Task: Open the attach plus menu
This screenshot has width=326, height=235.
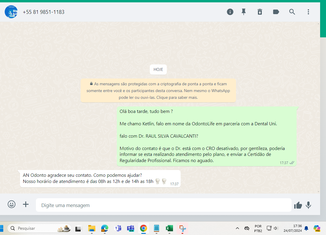Action: (x=26, y=204)
